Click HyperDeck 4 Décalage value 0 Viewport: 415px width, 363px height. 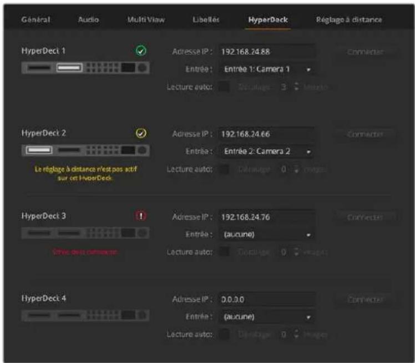click(284, 334)
